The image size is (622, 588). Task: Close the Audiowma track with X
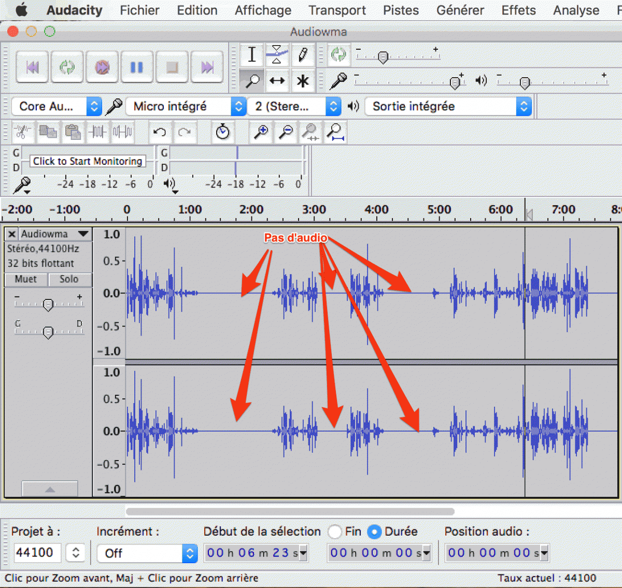12,234
